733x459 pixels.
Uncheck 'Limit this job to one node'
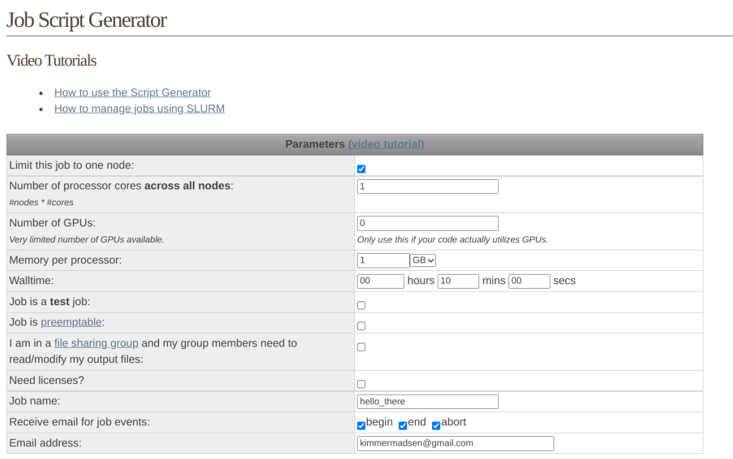click(361, 169)
